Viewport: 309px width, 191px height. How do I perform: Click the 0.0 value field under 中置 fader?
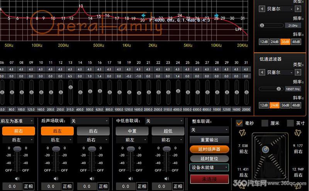tap(125, 186)
